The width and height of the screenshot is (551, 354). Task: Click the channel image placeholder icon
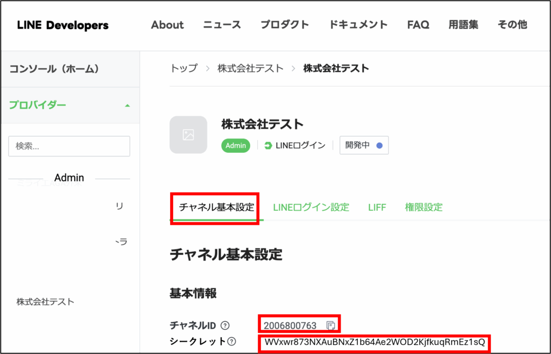pyautogui.click(x=188, y=135)
